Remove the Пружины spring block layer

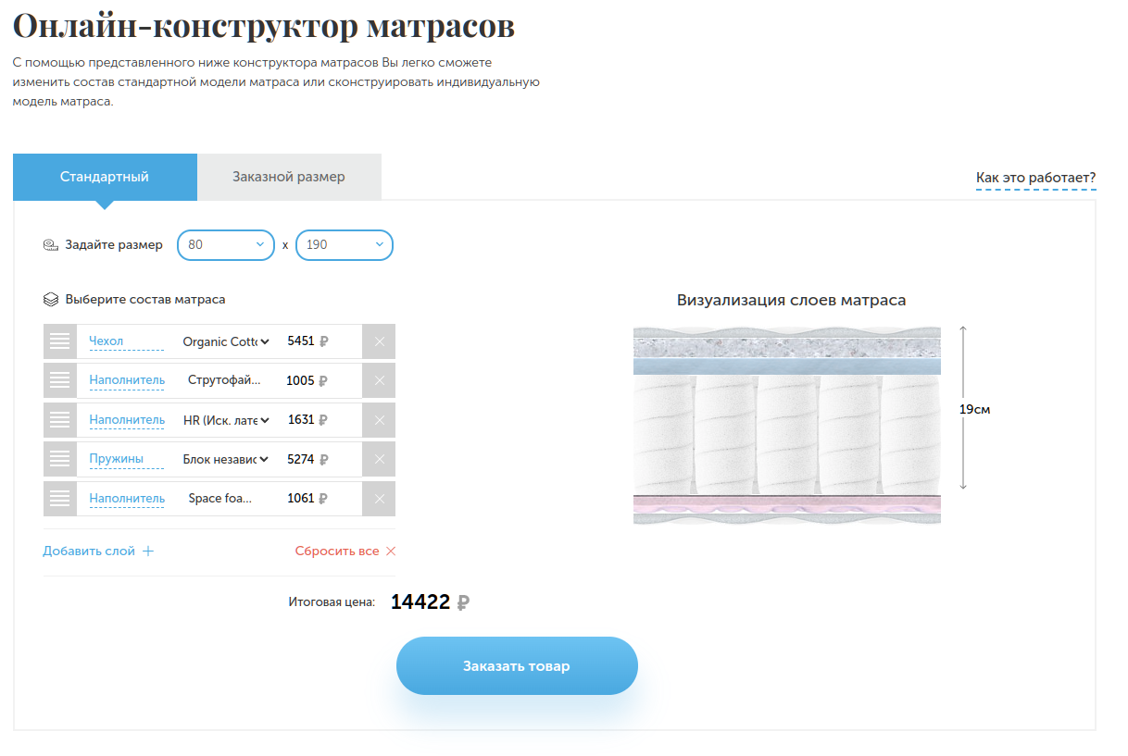379,459
